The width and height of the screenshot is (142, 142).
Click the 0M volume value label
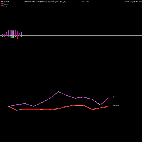coord(114,97)
